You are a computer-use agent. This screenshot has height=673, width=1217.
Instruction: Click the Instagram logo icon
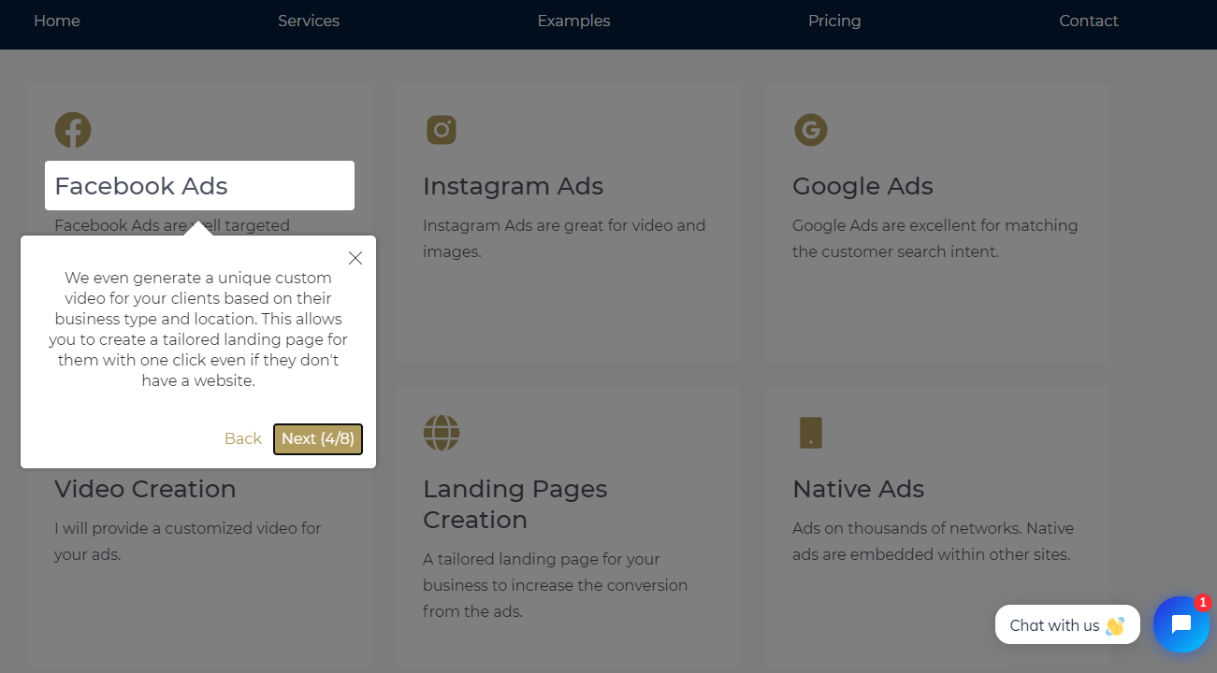[442, 130]
